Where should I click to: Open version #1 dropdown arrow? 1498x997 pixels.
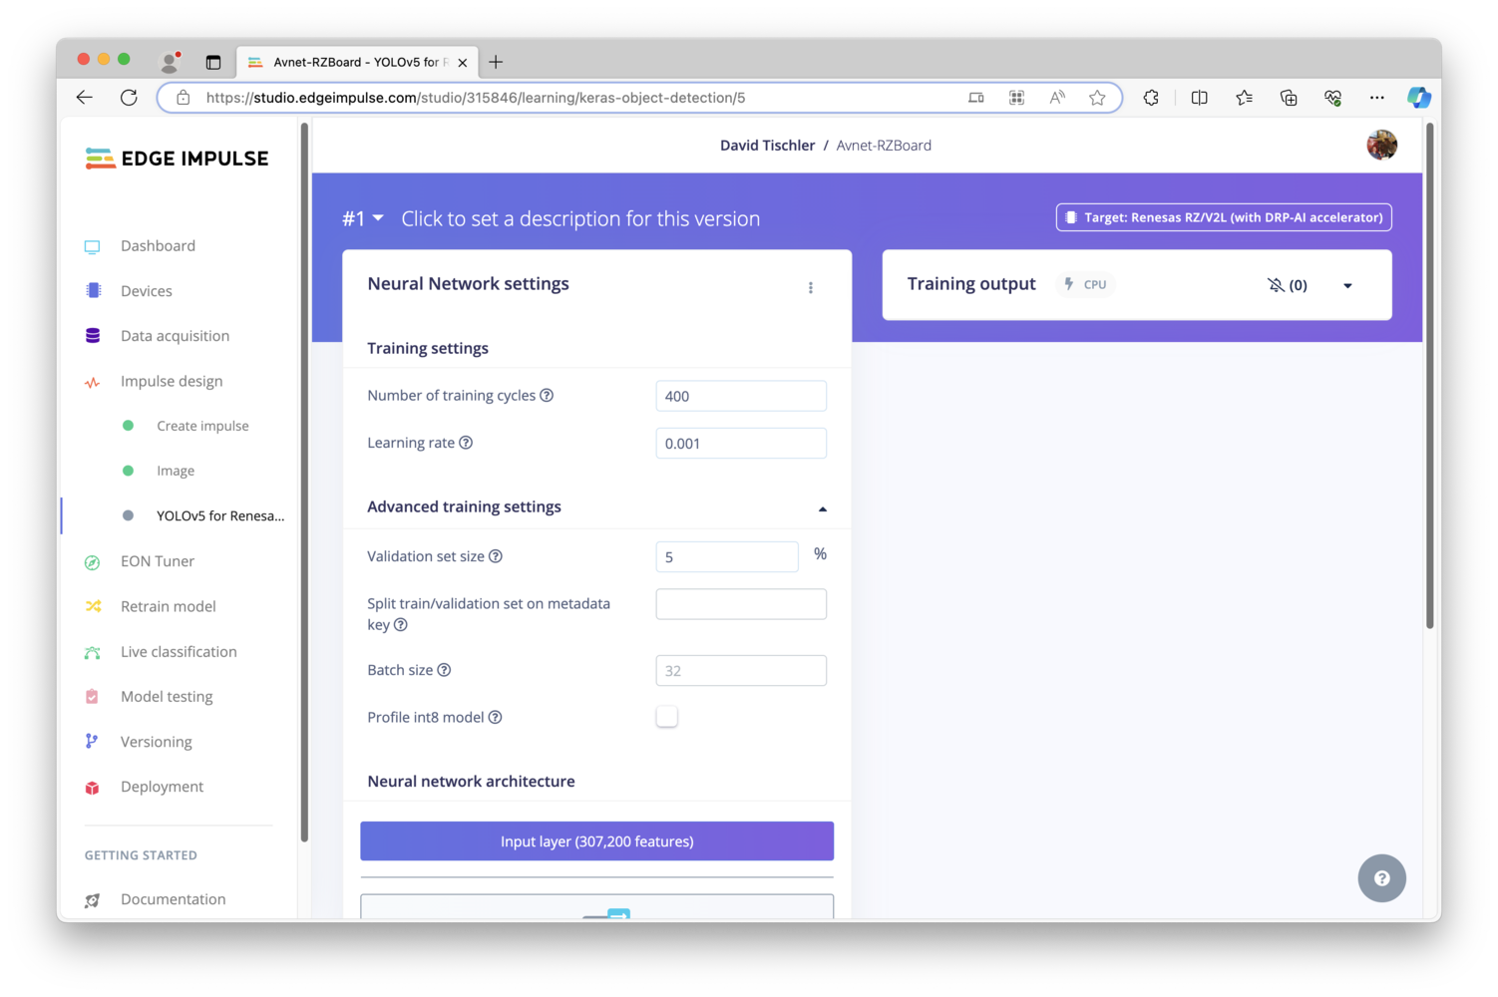(378, 218)
